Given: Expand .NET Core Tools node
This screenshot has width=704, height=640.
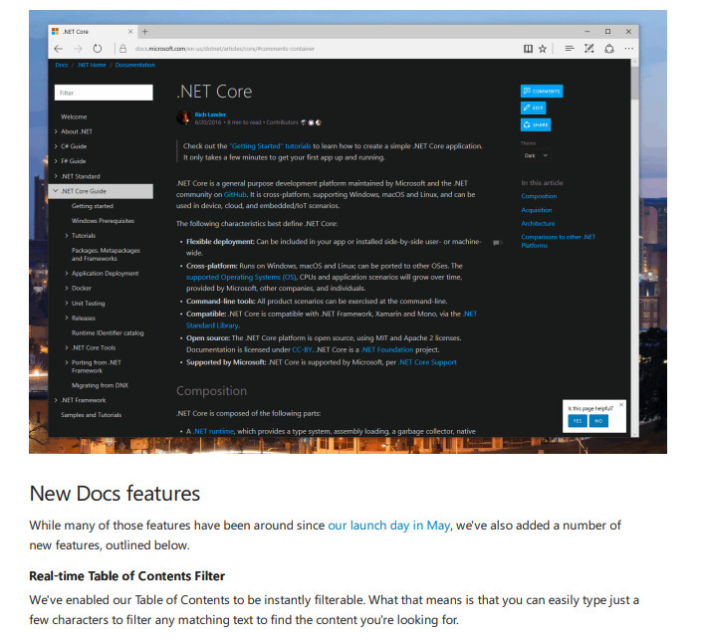Looking at the screenshot, I should pos(67,347).
